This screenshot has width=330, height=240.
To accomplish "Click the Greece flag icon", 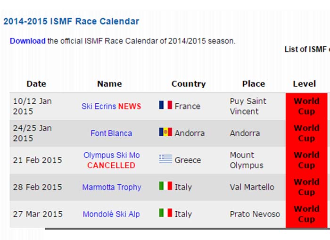I will pos(165,159).
